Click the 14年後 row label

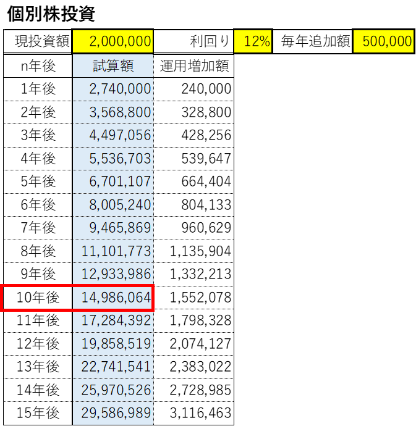(x=38, y=390)
